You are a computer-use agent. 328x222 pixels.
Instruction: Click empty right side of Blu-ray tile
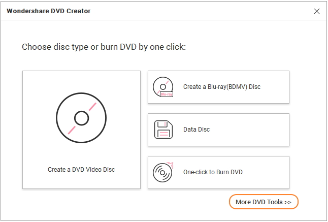[x=277, y=87]
